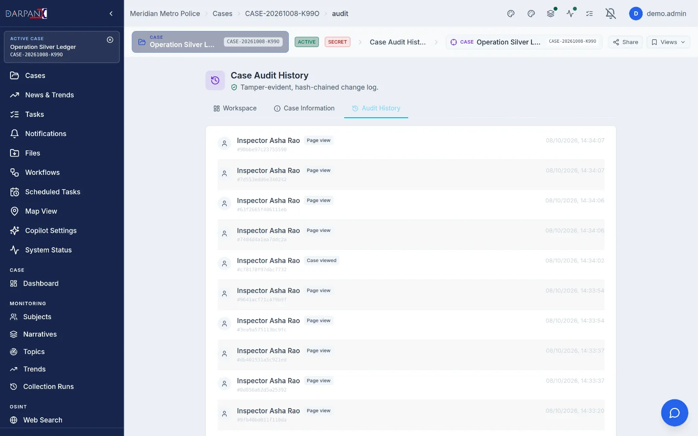
Task: Click the layers stack icon in top bar
Action: pos(551,14)
